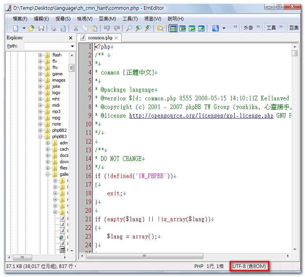Open the New file type dropdown arrow
This screenshot has height=277, width=305.
click(x=24, y=28)
